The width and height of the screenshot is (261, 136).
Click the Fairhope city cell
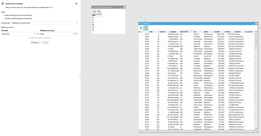pos(199,37)
